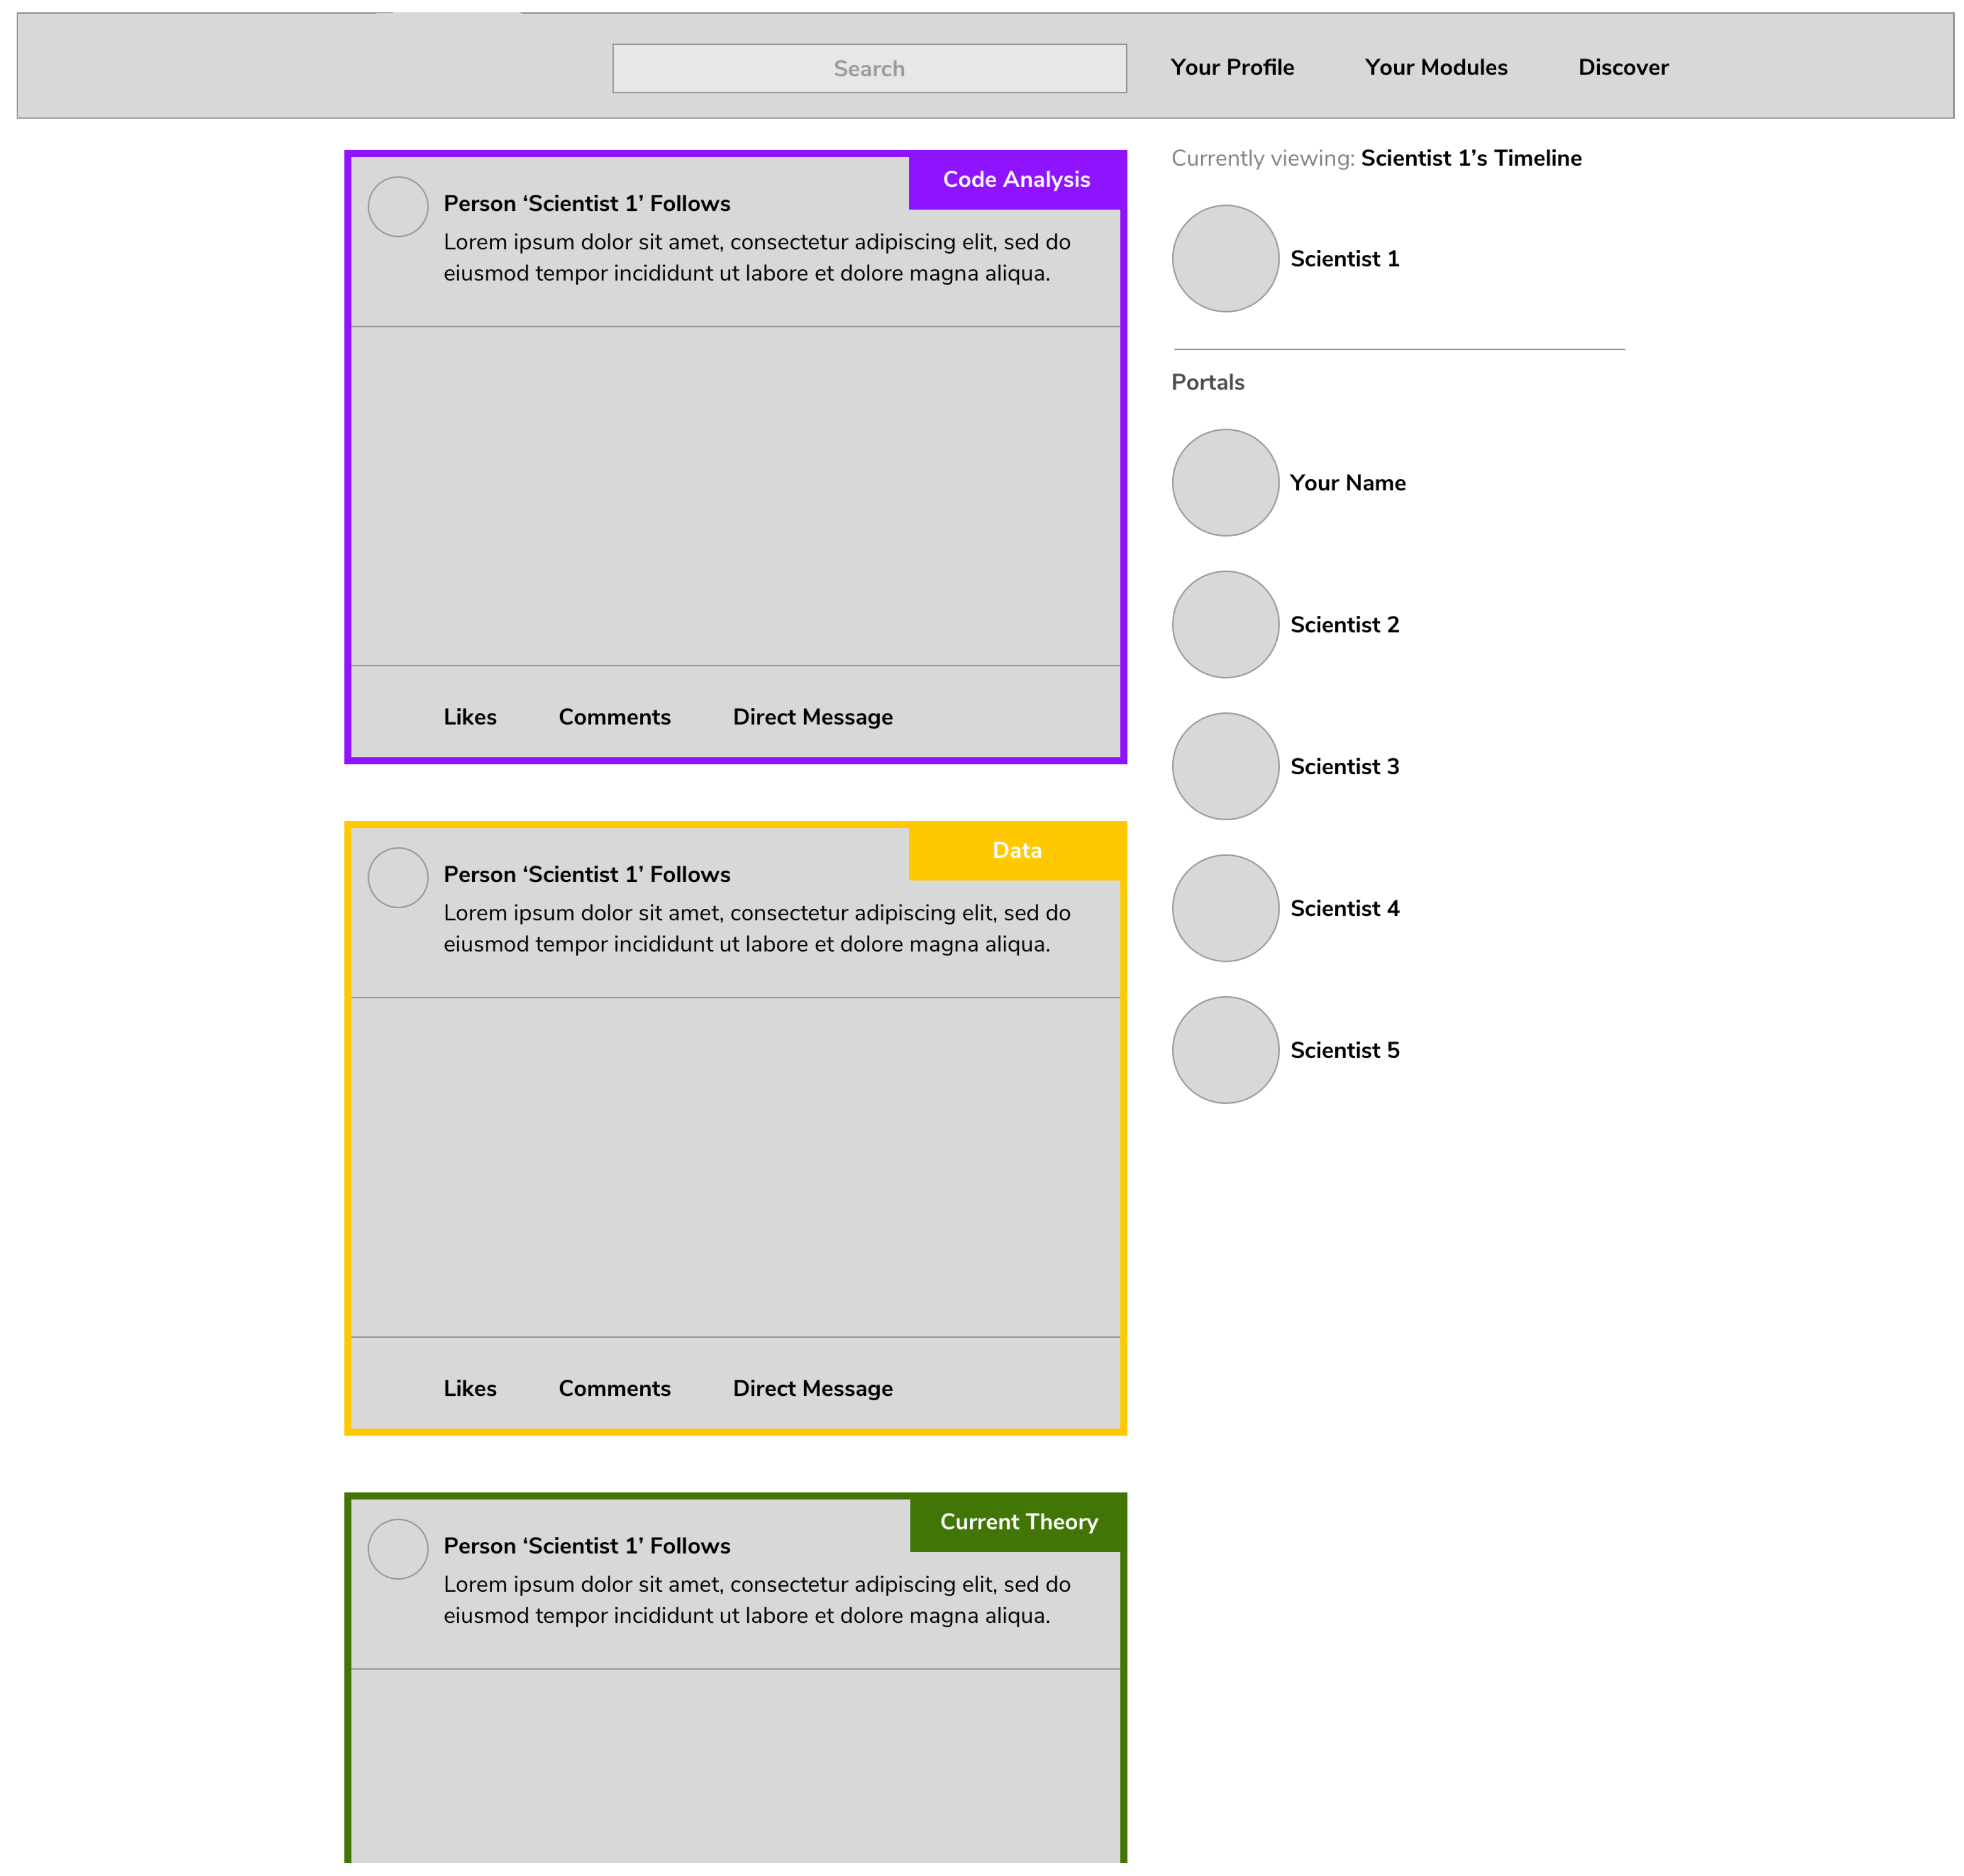Click author avatar on Code Analysis post
Screen dimensions: 1964x1876
[398, 207]
